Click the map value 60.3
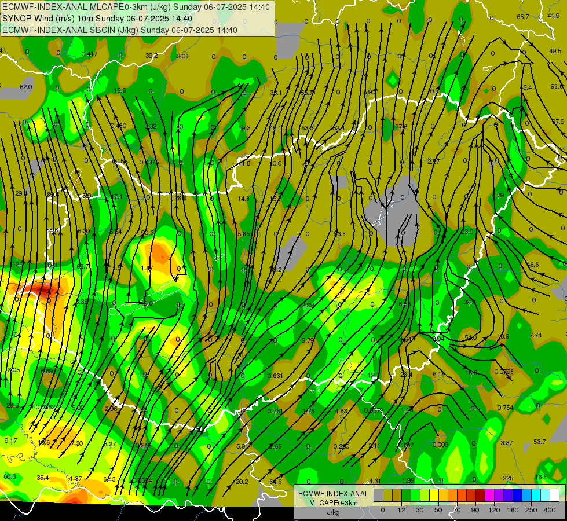Screen dimensions: 567x521 click(x=10, y=476)
